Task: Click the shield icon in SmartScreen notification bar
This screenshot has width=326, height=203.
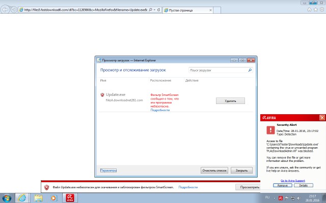Action: pos(47,187)
